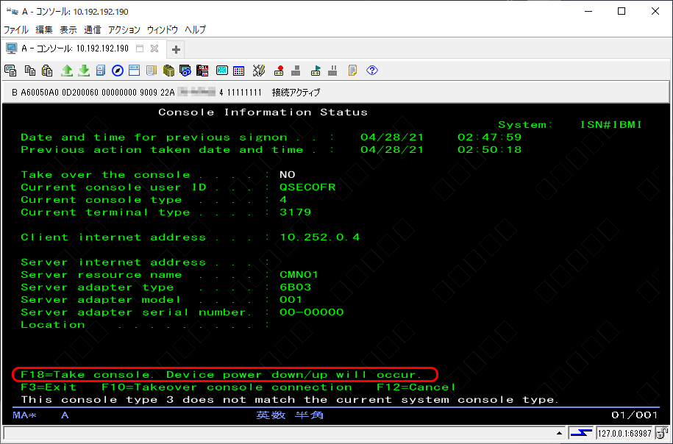Open the 通信 menu
The height and width of the screenshot is (444, 673).
pos(92,30)
